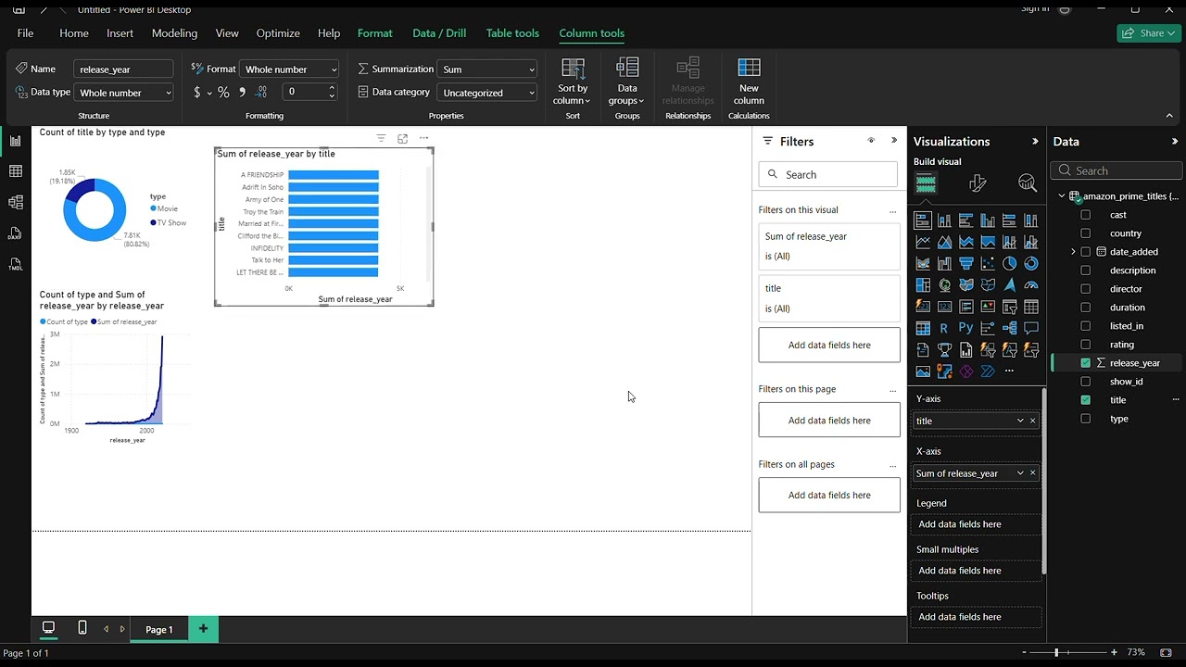1186x667 pixels.
Task: Select the Clustered bar chart visual
Action: pos(965,220)
